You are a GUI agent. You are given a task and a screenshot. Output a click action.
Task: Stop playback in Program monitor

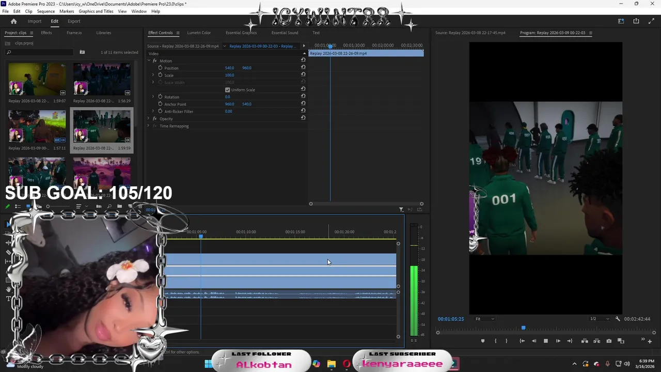tap(545, 341)
